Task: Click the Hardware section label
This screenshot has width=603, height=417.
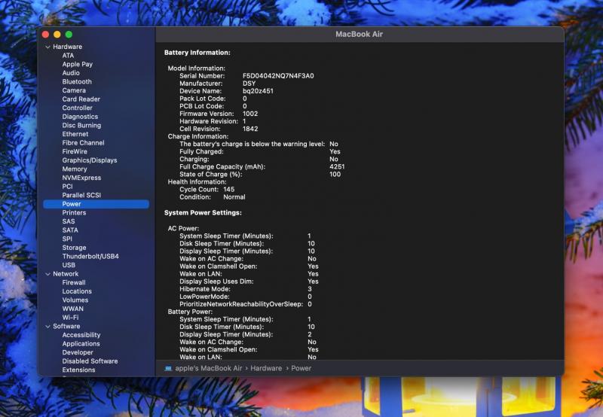Action: pos(67,47)
